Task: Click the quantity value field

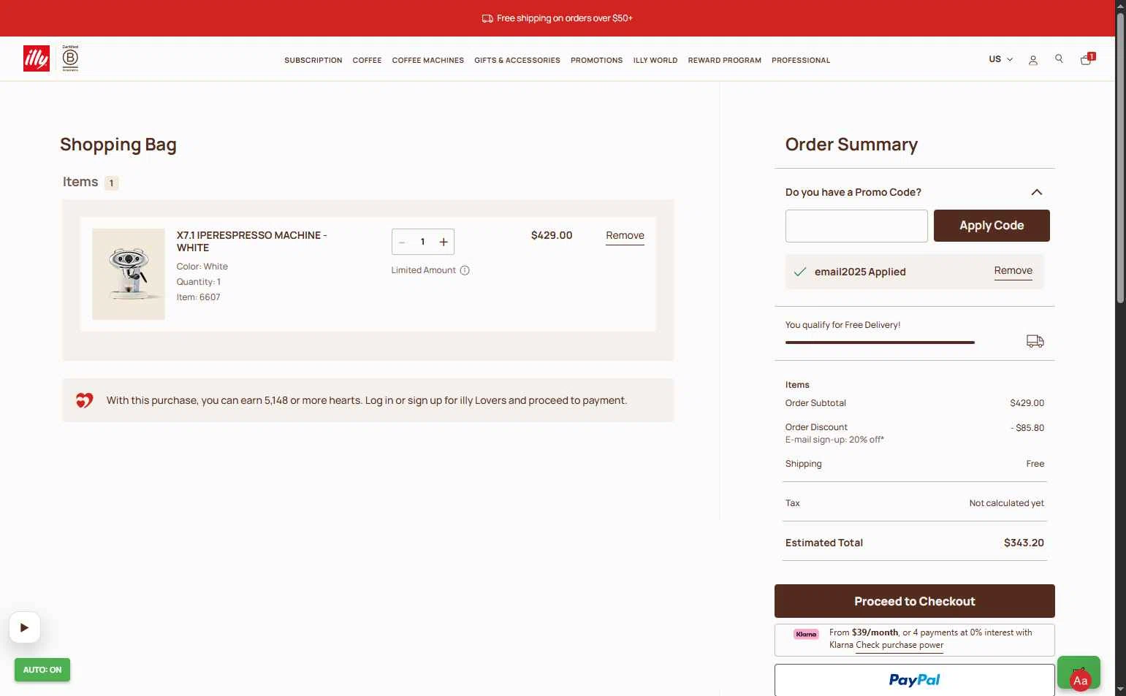Action: pos(422,242)
